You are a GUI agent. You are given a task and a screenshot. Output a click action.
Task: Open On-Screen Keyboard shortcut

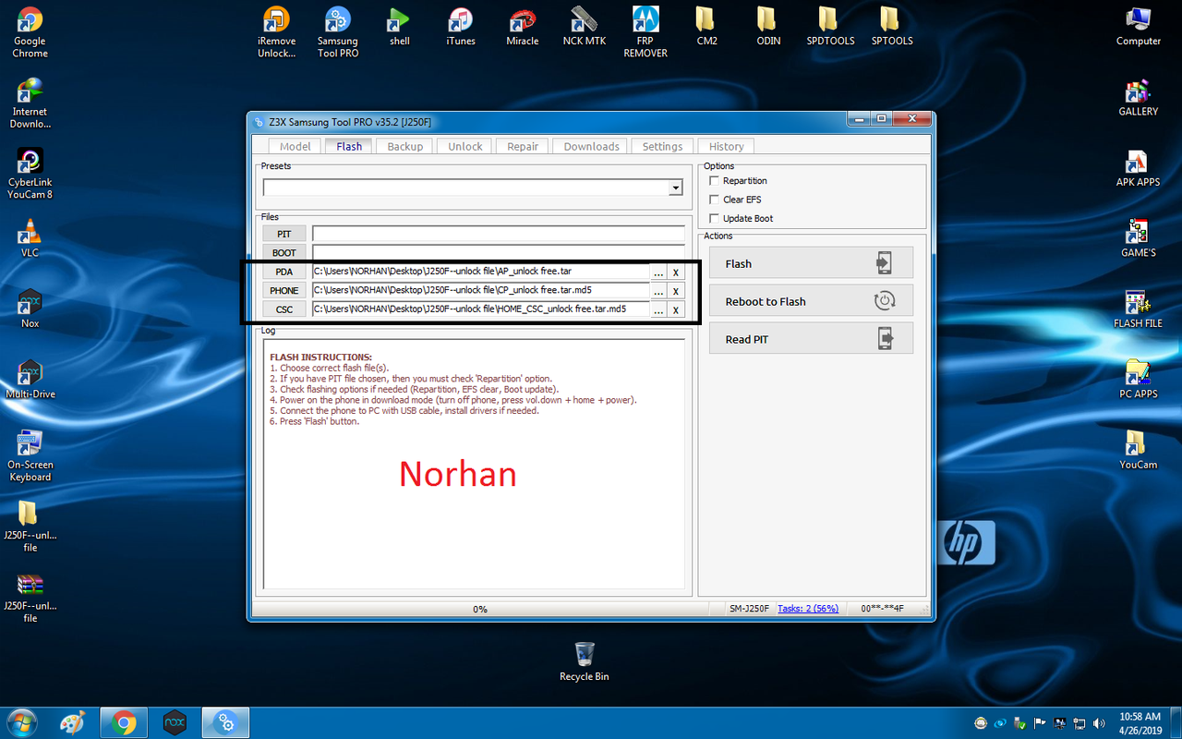tap(30, 456)
